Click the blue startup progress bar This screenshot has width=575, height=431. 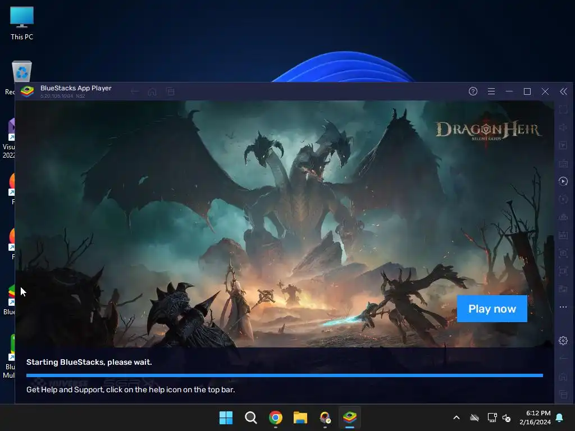coord(285,375)
